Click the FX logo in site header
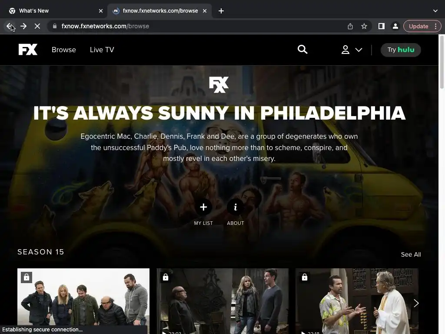Screen dimensions: 445x334 point(28,50)
